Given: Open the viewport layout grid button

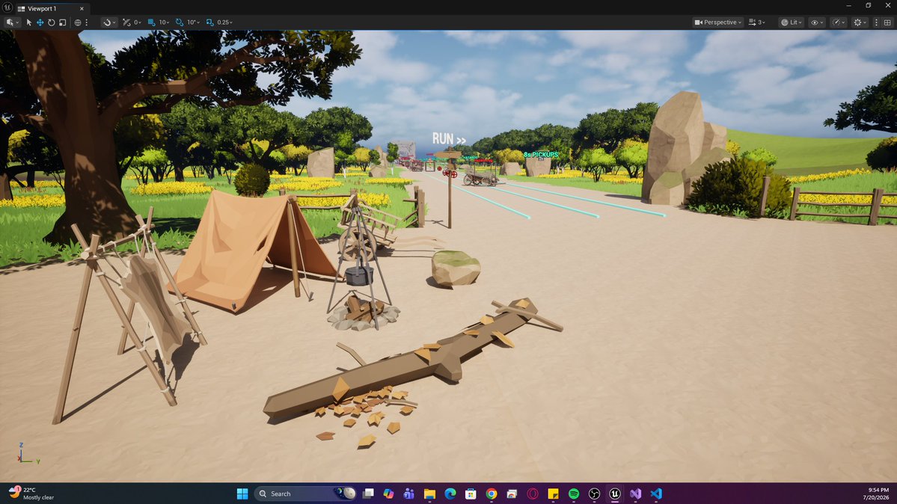Looking at the screenshot, I should pos(887,22).
